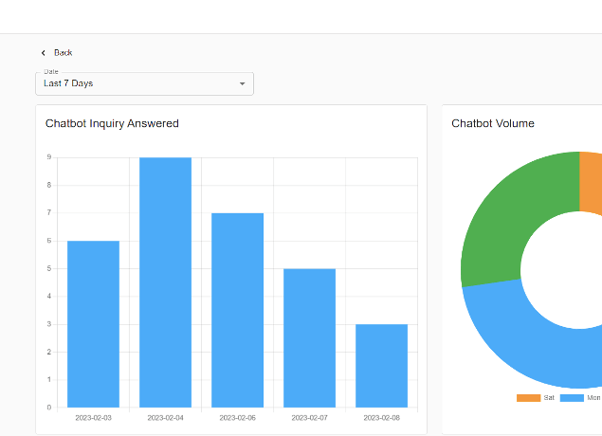Open the Date range dropdown
The image size is (602, 436).
click(x=144, y=83)
